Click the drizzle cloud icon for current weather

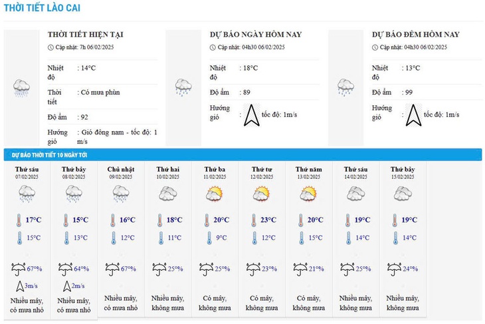coord(22,88)
